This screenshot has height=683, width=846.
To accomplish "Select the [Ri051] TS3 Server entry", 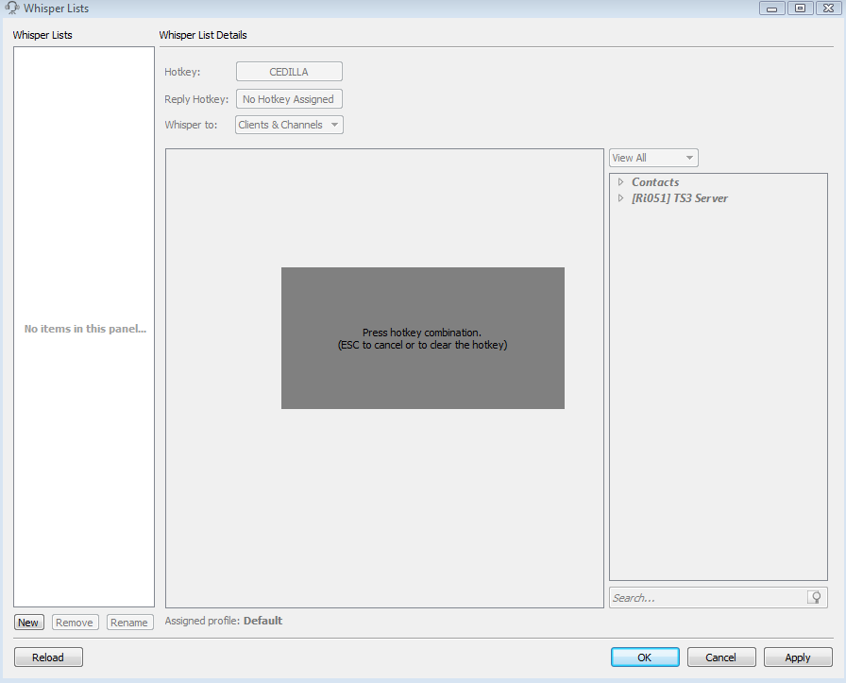I will 680,198.
